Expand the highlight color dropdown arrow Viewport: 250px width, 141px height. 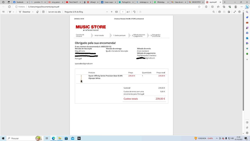tap(13, 12)
